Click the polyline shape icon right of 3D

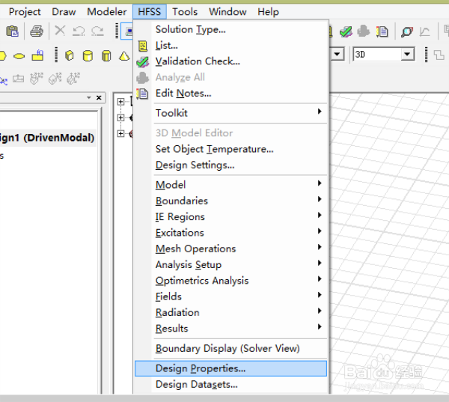[439, 55]
